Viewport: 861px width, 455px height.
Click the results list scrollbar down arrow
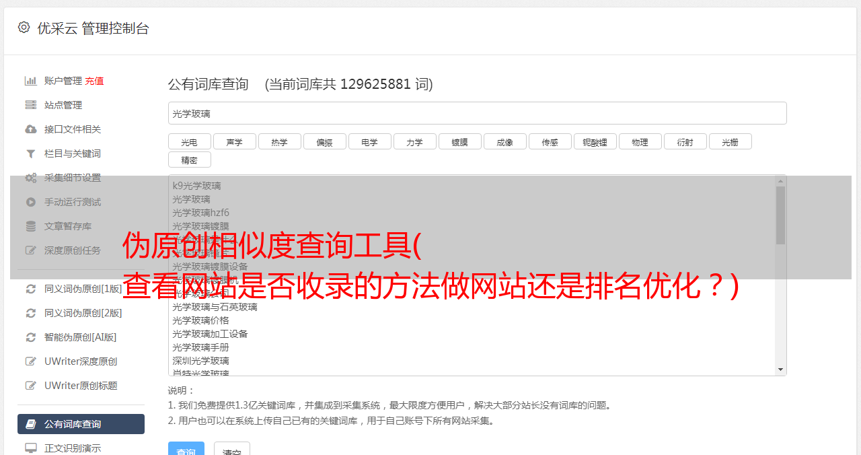780,370
